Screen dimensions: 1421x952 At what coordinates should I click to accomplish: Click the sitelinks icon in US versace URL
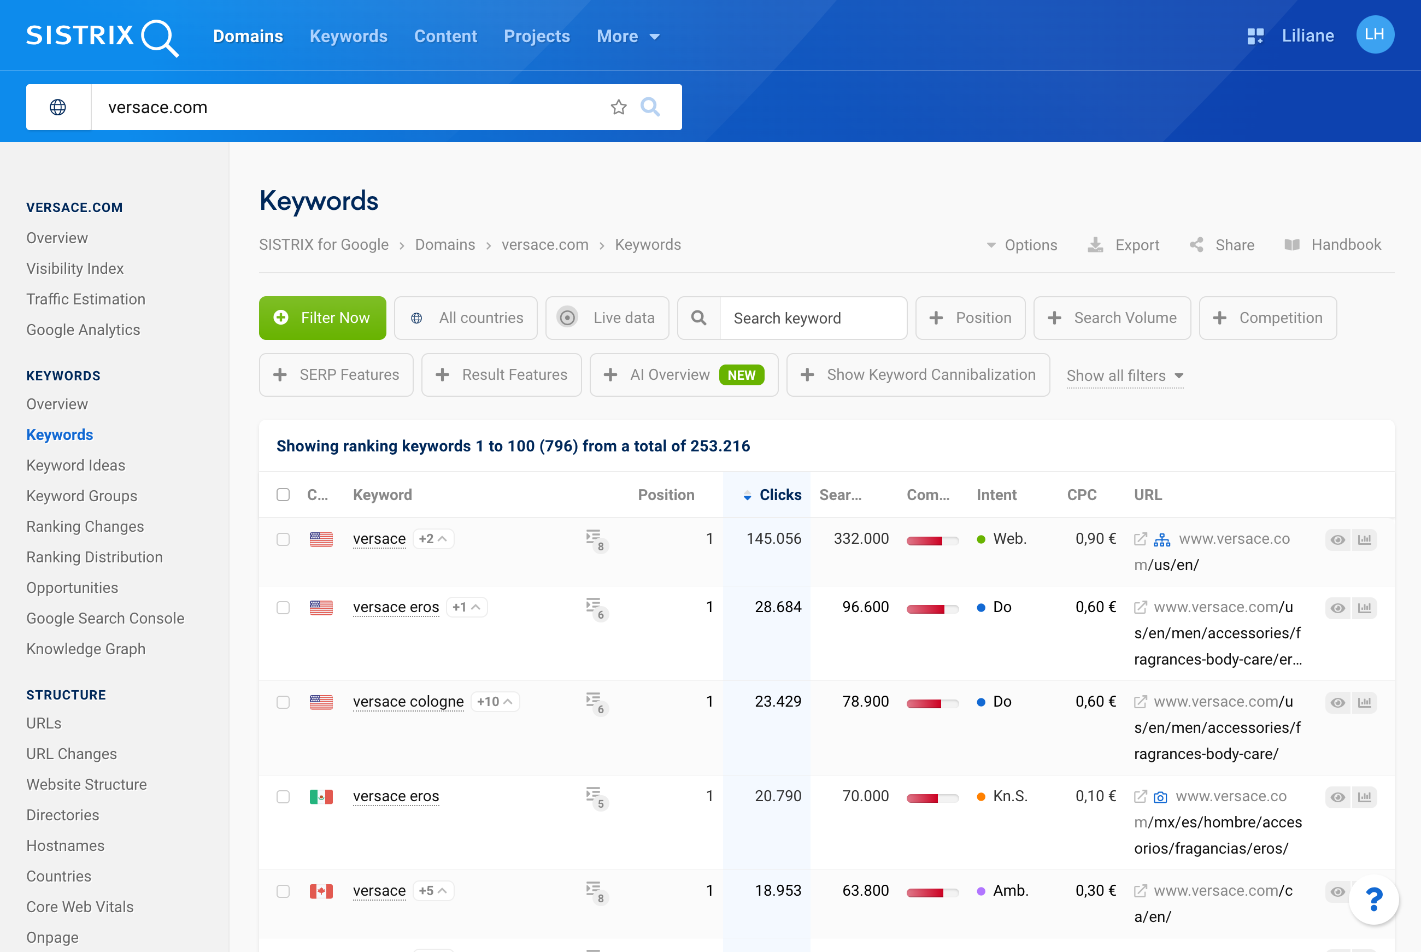(x=1162, y=539)
